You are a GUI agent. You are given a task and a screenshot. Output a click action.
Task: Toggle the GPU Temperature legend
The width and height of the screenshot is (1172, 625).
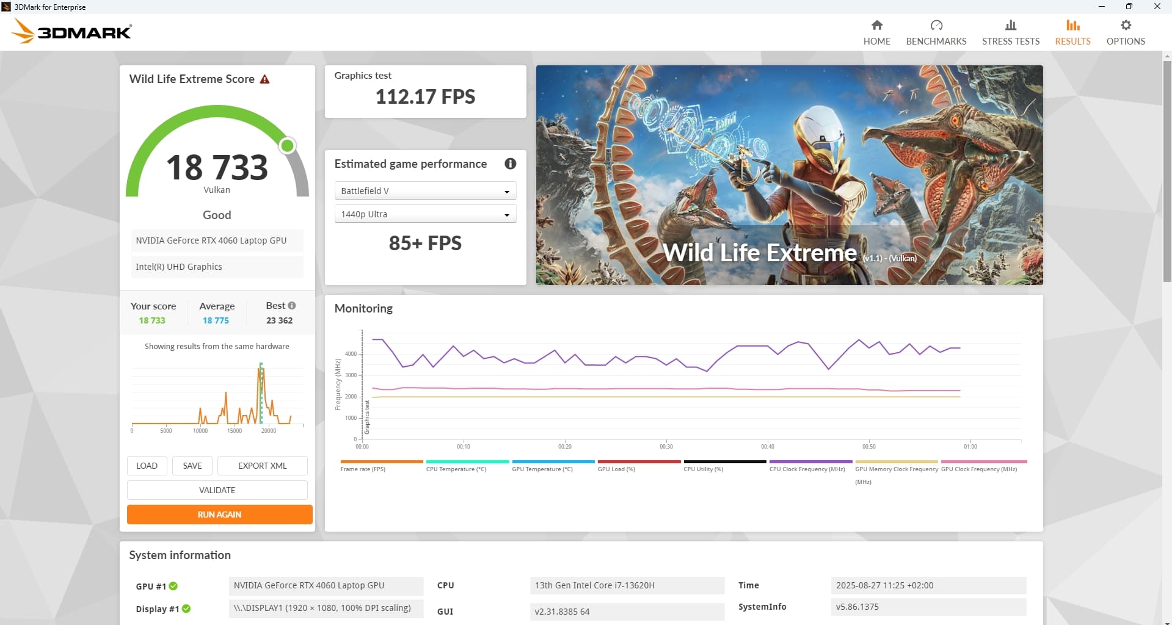click(553, 466)
